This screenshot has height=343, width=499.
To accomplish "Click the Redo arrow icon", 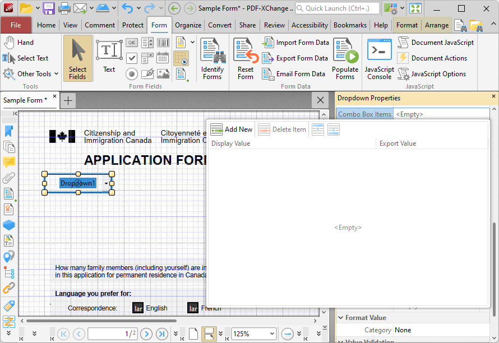I will click(x=150, y=8).
